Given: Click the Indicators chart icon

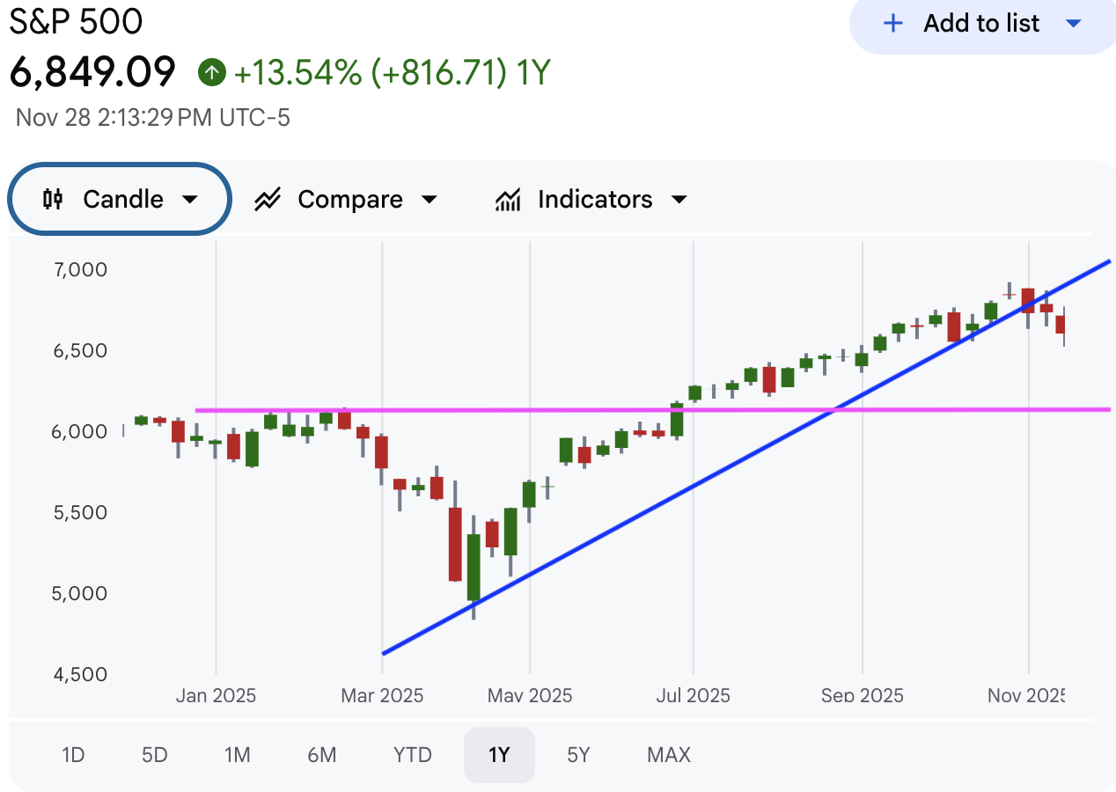Looking at the screenshot, I should click(508, 200).
